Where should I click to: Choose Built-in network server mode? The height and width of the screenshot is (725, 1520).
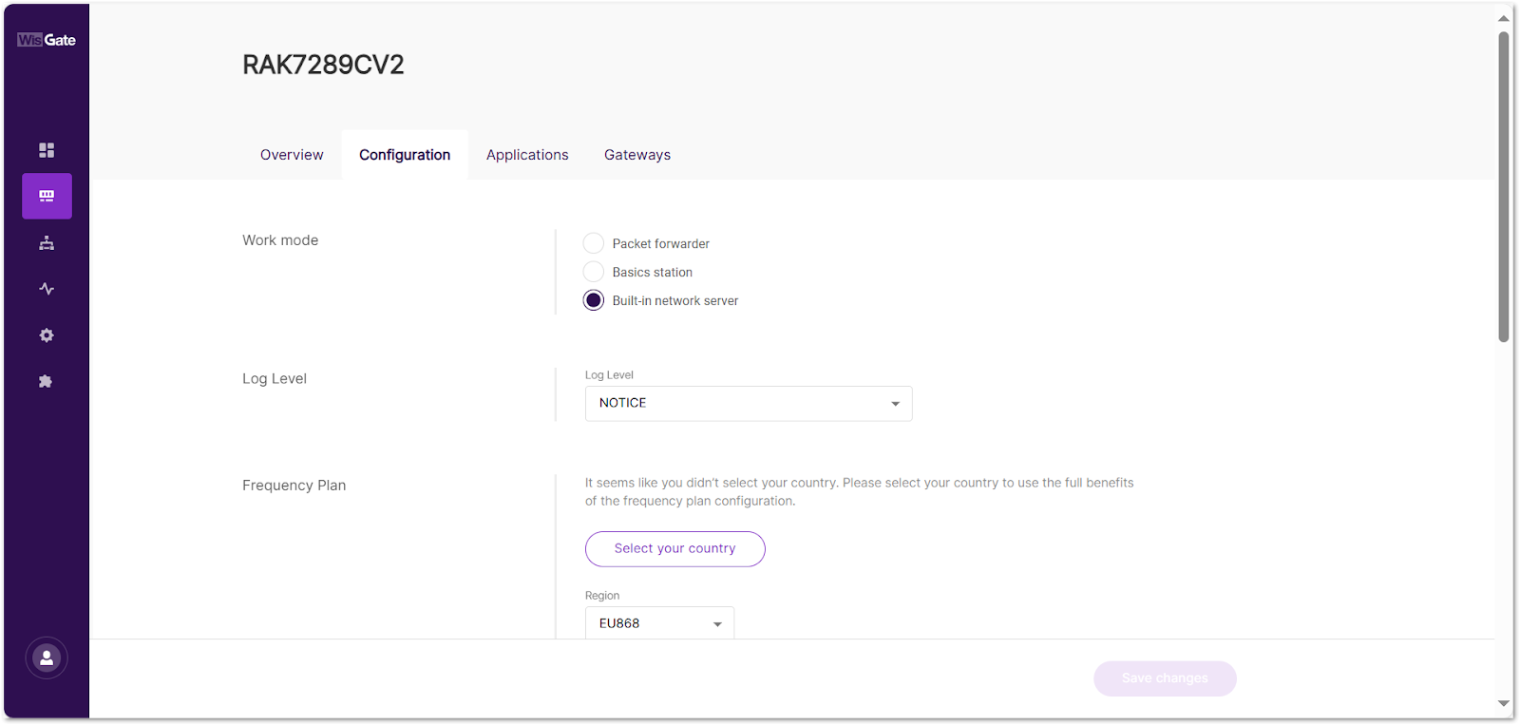[x=593, y=299]
